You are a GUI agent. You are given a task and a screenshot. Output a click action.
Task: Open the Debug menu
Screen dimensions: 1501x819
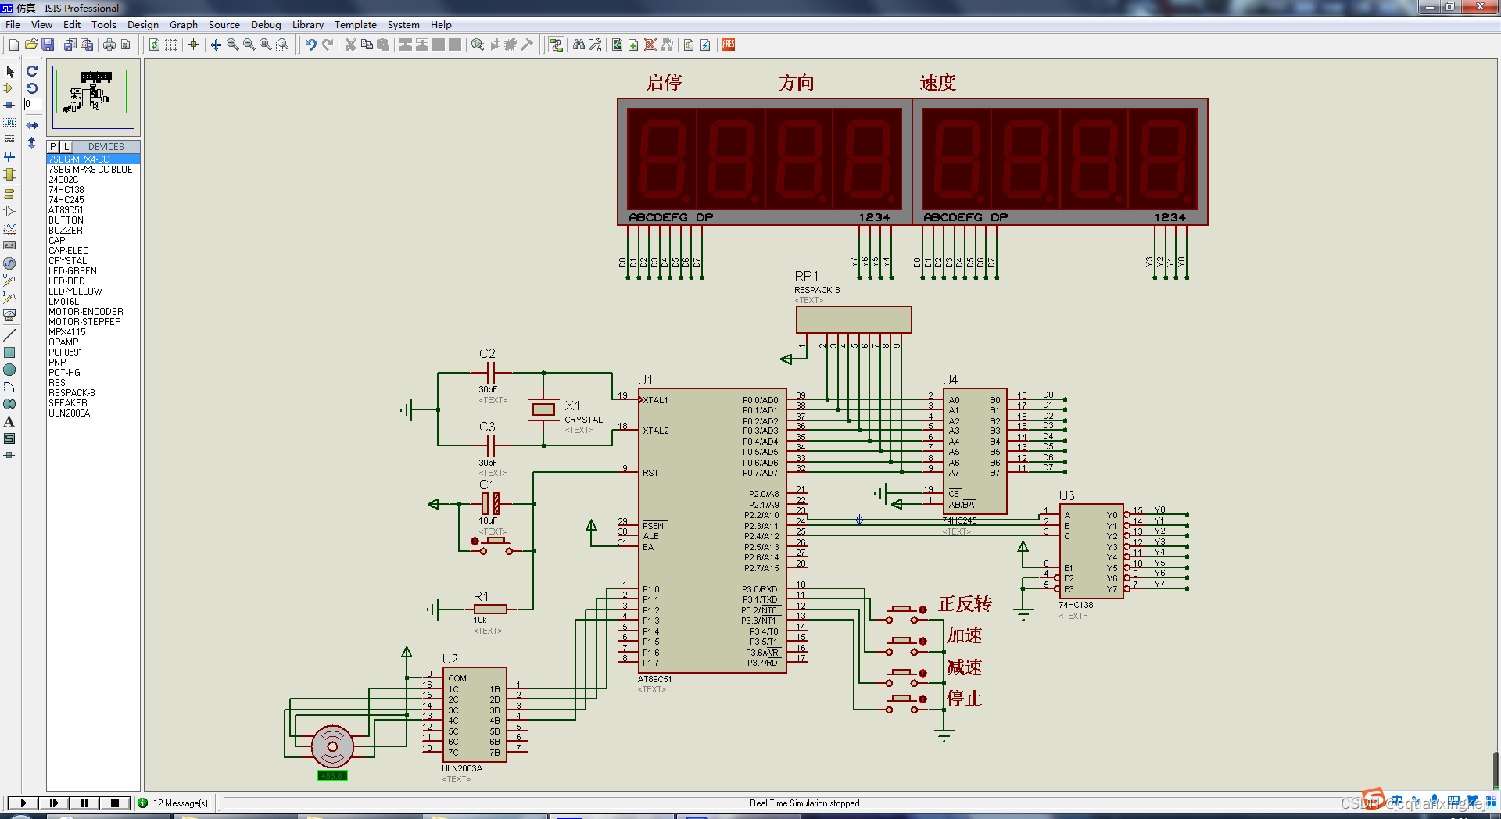(266, 24)
